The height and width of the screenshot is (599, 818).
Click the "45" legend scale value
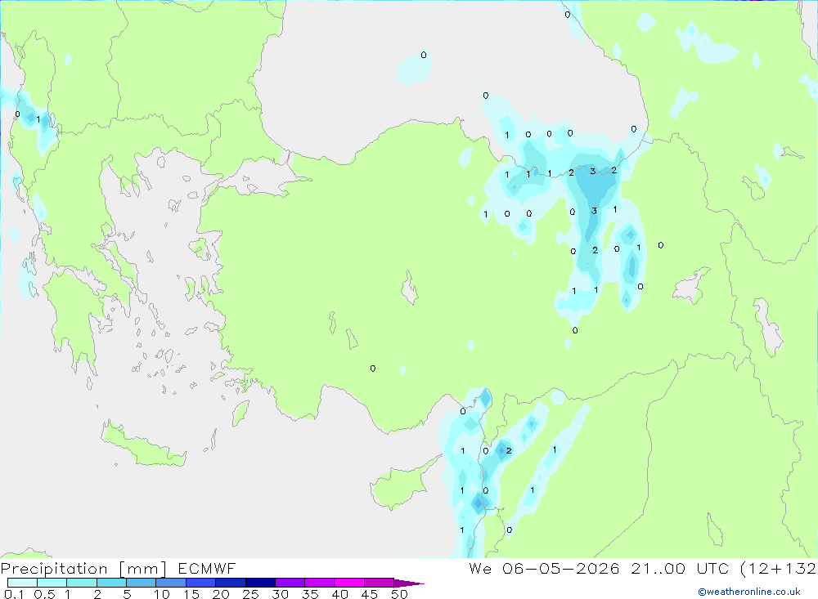click(370, 594)
